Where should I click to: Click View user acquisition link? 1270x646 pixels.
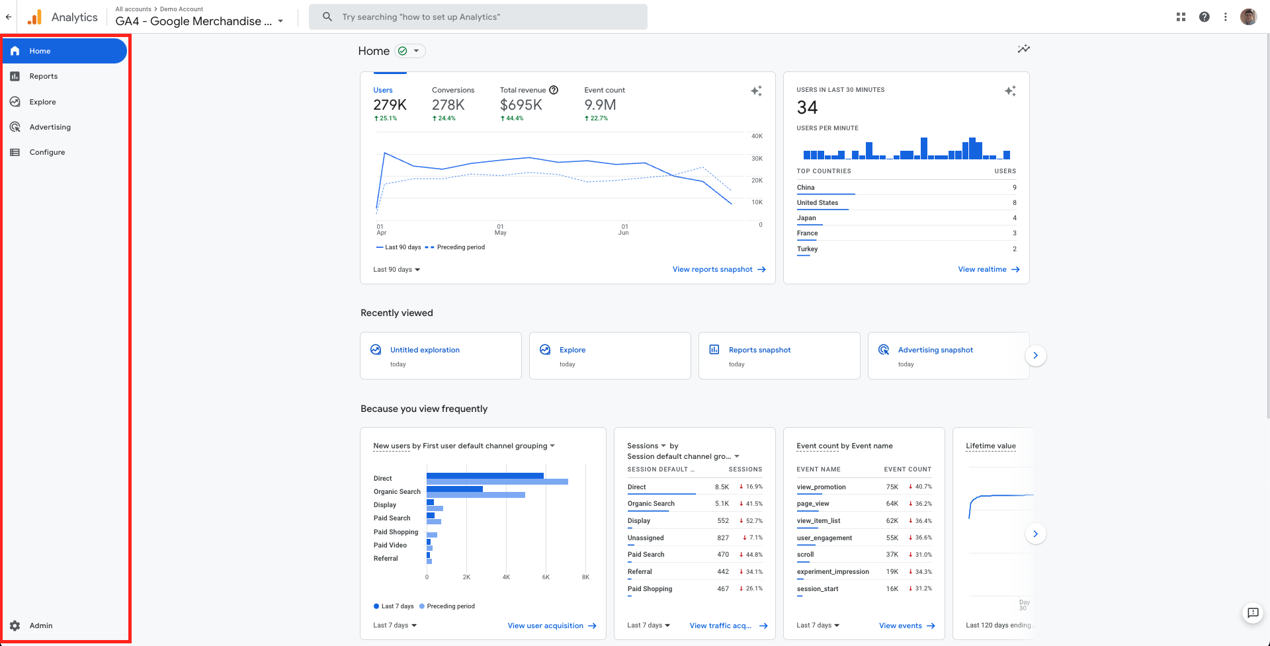pos(552,626)
